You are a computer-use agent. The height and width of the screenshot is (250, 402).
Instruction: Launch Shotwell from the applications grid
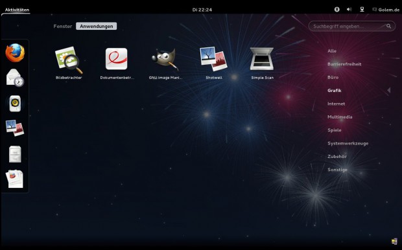tap(214, 63)
